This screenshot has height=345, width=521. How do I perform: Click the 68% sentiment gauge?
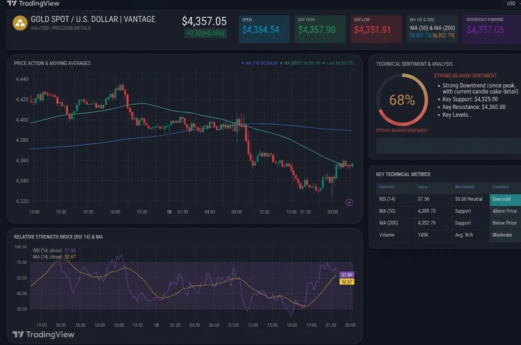tap(402, 100)
